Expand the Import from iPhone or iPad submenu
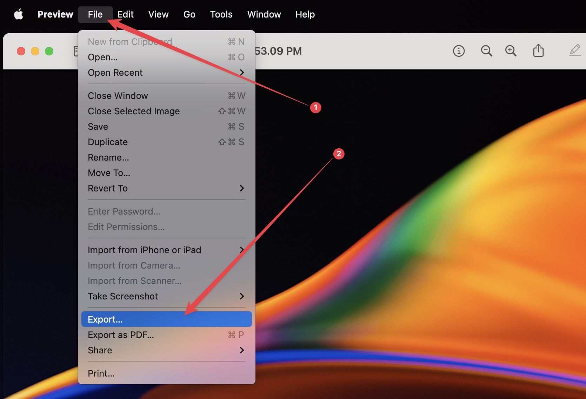This screenshot has height=399, width=586. 144,250
